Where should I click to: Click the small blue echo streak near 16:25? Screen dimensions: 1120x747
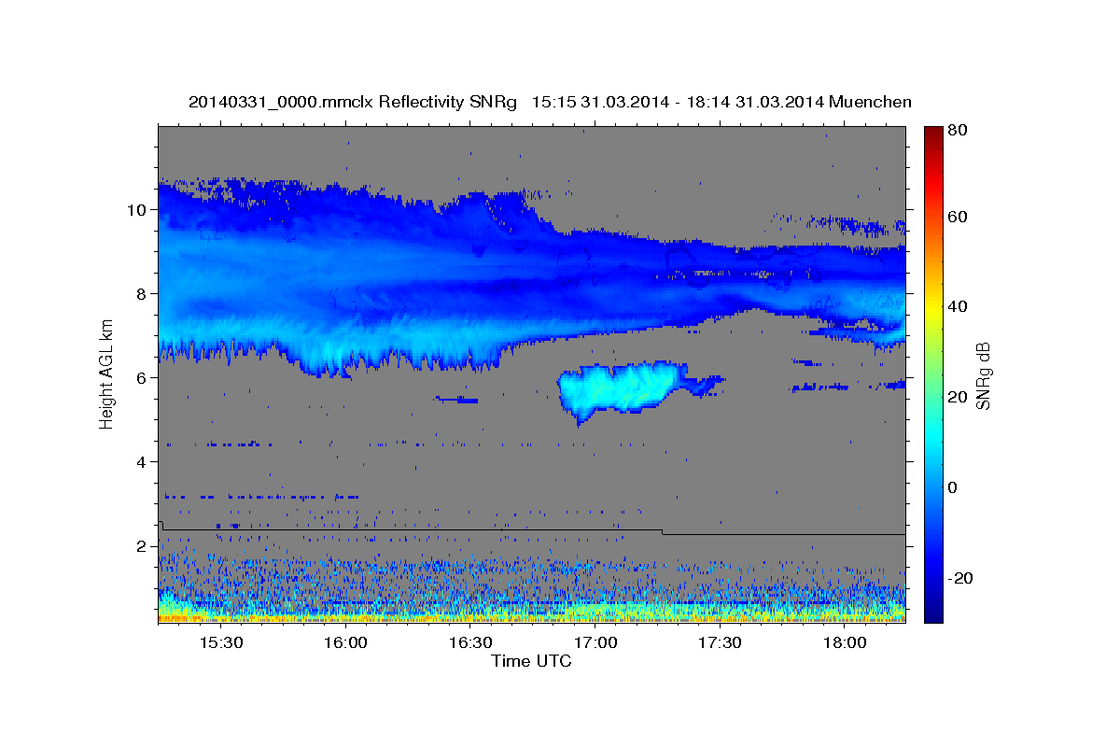pos(457,400)
